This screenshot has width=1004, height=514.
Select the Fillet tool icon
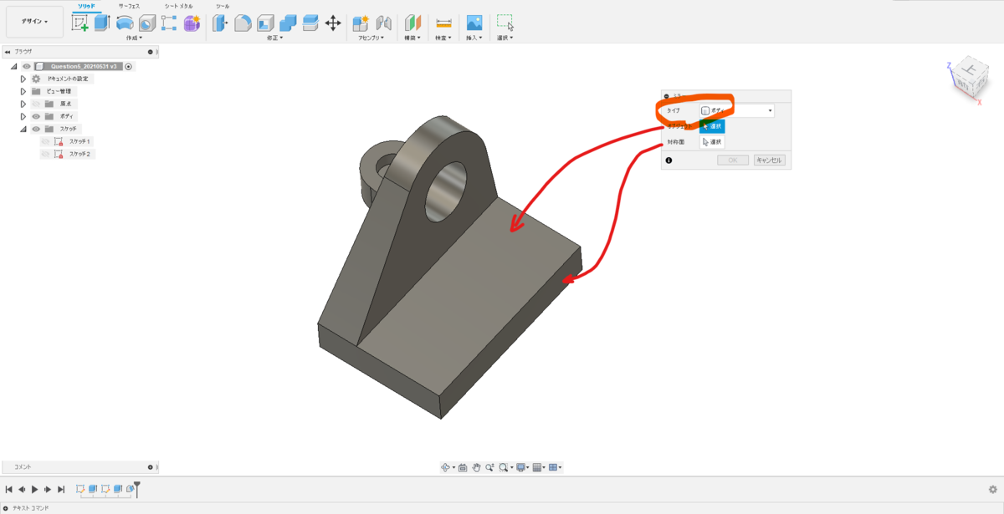[243, 23]
